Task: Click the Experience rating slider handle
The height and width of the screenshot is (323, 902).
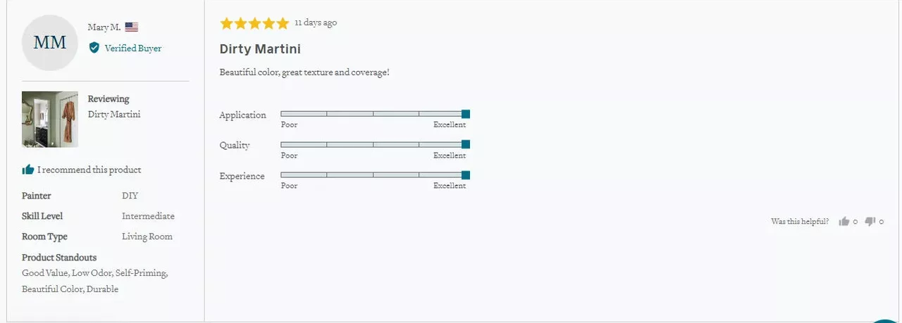Action: coord(465,175)
